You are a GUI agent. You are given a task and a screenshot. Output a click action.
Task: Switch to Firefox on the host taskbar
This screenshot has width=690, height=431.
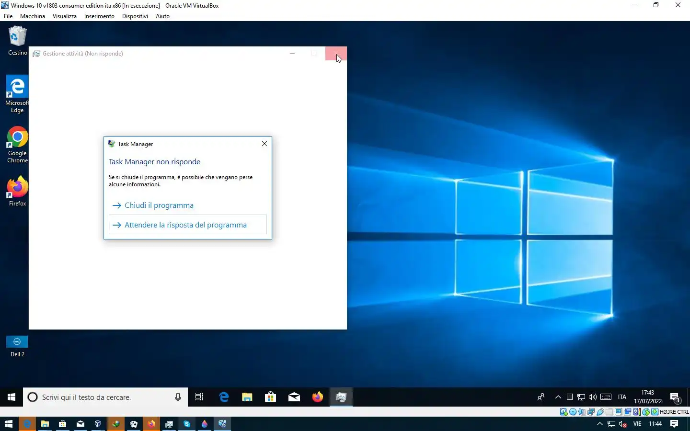[x=151, y=424]
